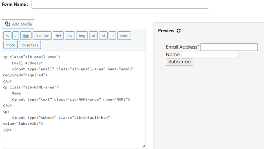Insert italic tag with i button

click(x=16, y=36)
